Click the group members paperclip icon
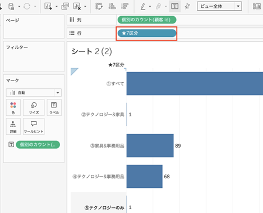Screen dimensions: 263x213 (x=158, y=7)
